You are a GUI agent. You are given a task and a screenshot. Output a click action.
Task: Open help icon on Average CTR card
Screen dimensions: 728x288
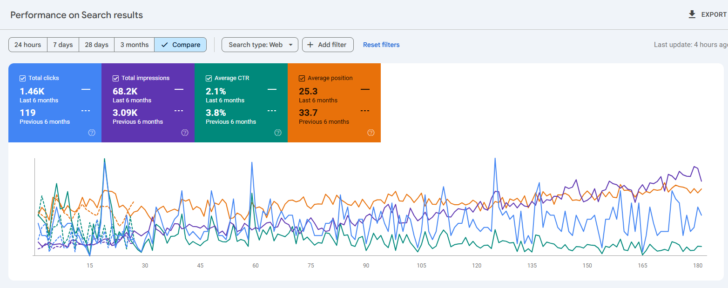[278, 133]
